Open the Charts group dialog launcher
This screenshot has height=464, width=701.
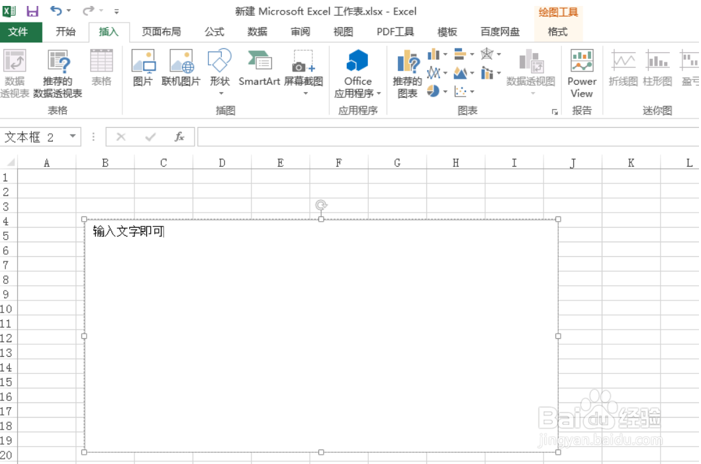coord(556,113)
